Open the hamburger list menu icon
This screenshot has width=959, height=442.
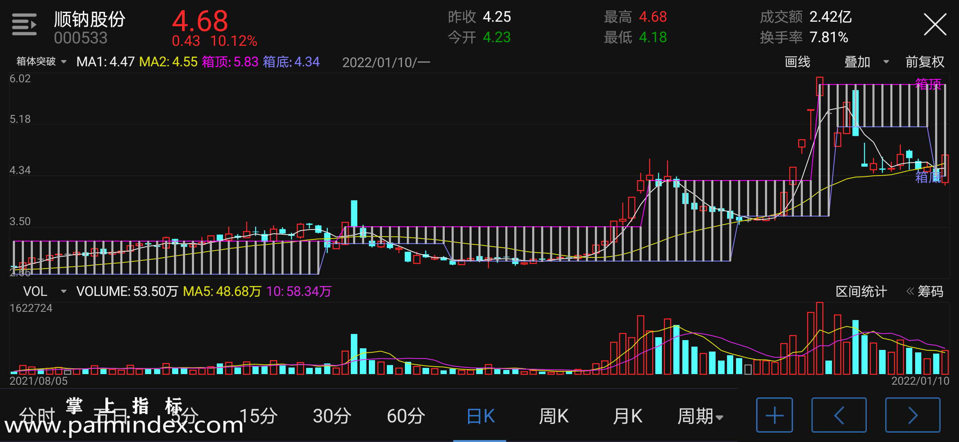(x=24, y=25)
